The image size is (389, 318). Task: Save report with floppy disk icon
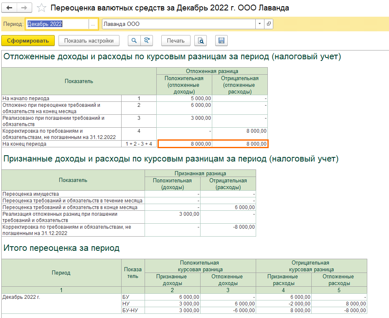pyautogui.click(x=221, y=40)
